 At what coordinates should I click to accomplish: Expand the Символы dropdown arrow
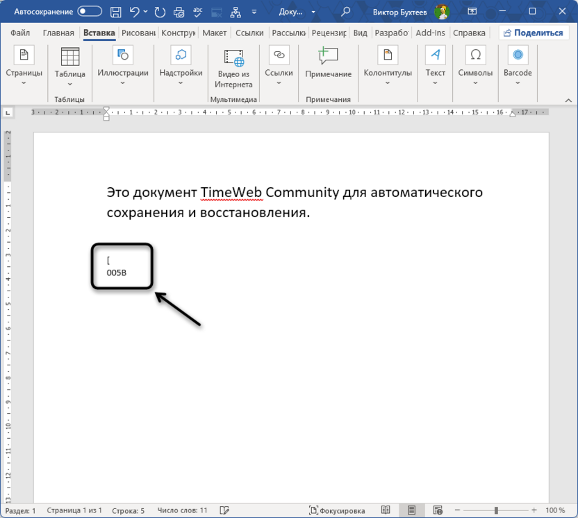click(x=475, y=83)
